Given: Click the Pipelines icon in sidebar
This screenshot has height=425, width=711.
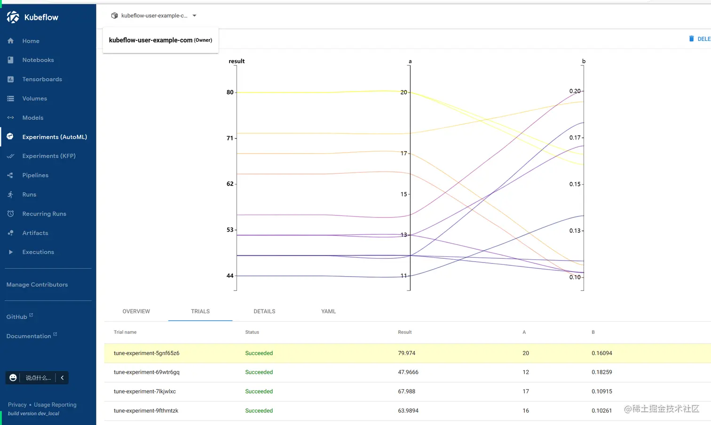Looking at the screenshot, I should pyautogui.click(x=11, y=175).
